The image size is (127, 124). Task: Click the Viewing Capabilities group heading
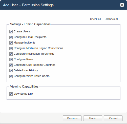point(24,87)
